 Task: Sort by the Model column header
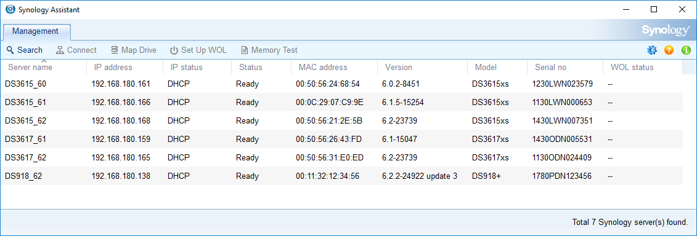coord(497,68)
